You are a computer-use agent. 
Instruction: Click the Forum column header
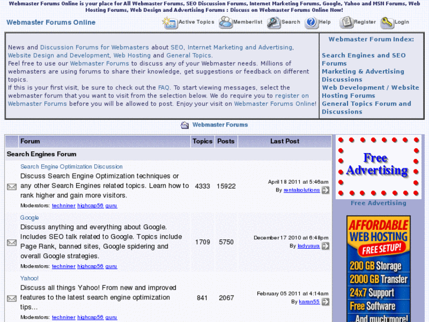coord(104,141)
